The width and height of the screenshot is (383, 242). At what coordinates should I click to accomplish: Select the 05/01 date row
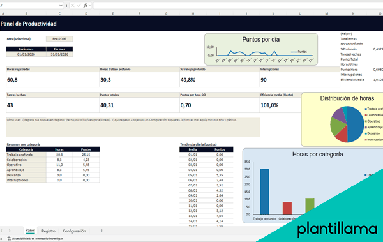(193, 175)
